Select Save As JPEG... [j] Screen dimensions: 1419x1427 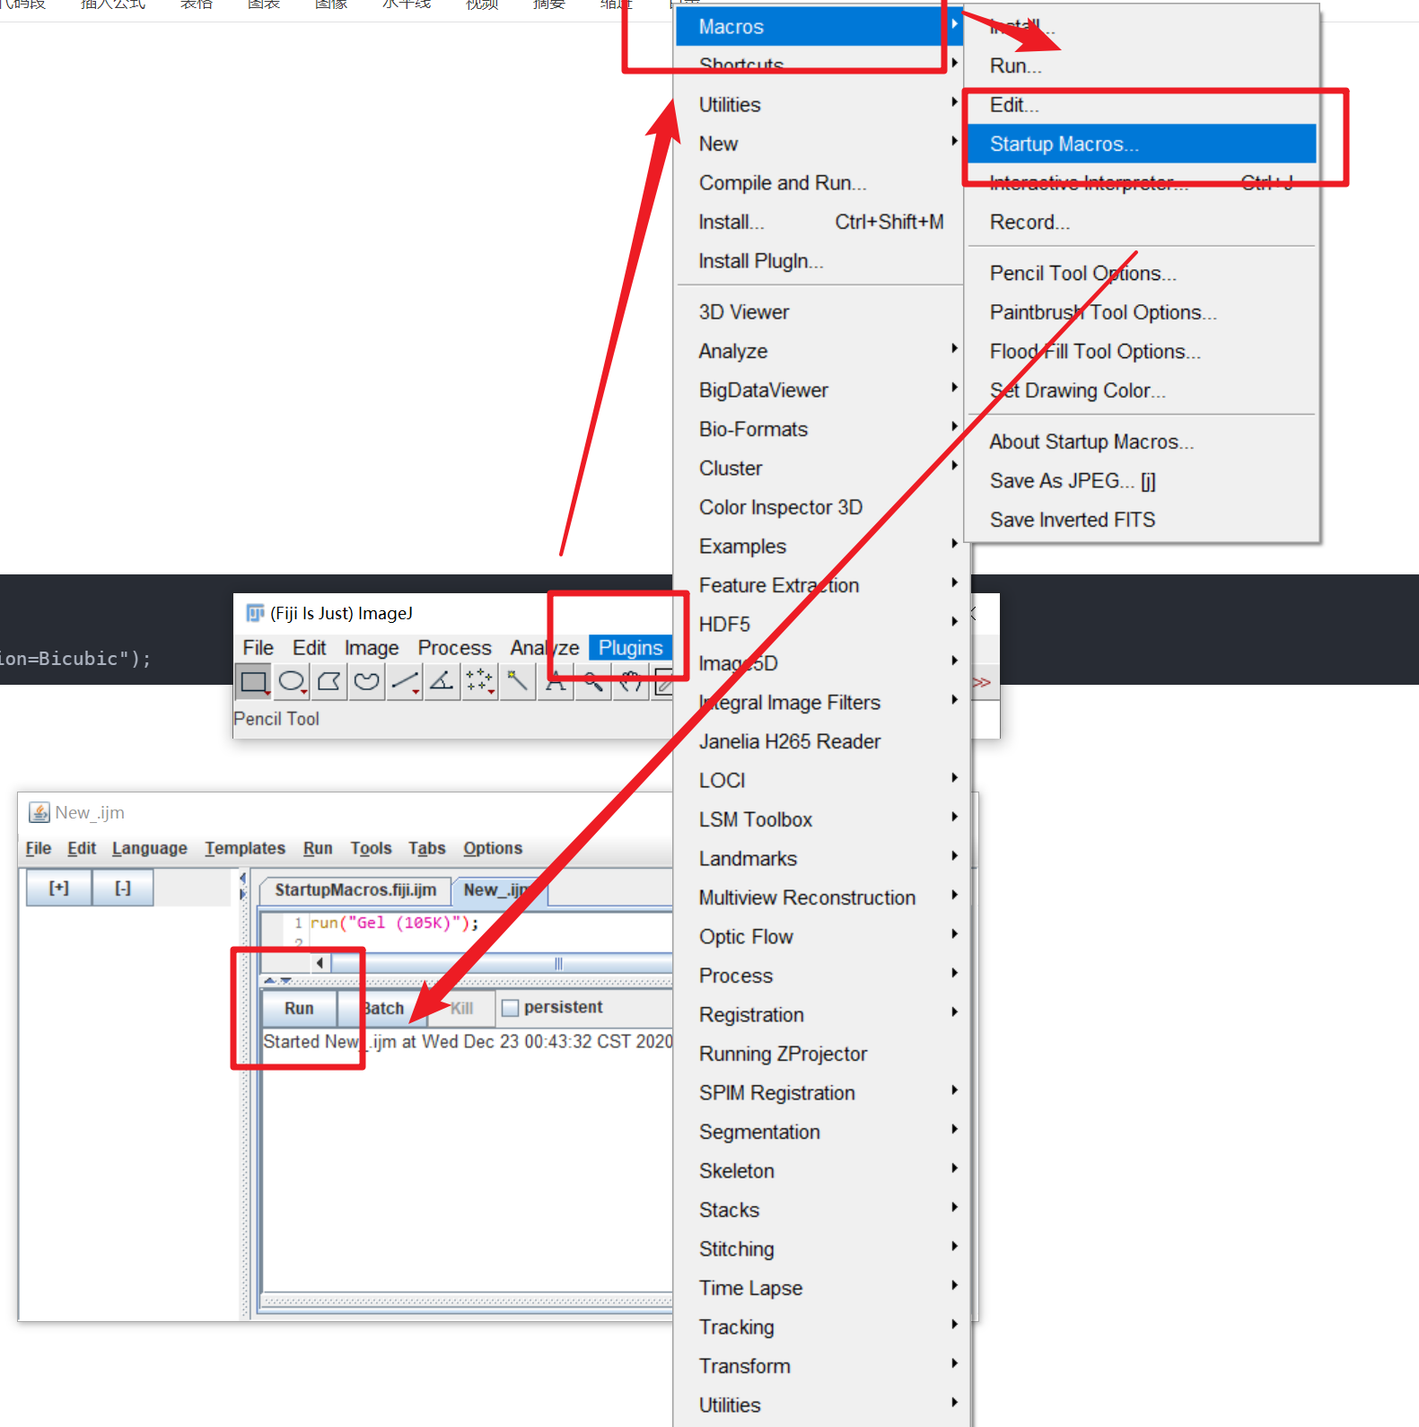pos(1142,481)
